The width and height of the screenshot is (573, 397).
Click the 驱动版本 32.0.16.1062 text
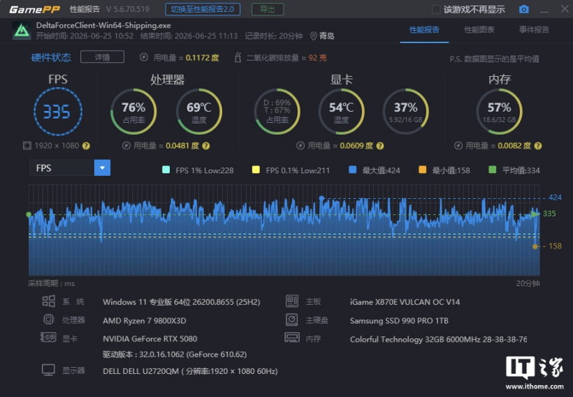175,354
